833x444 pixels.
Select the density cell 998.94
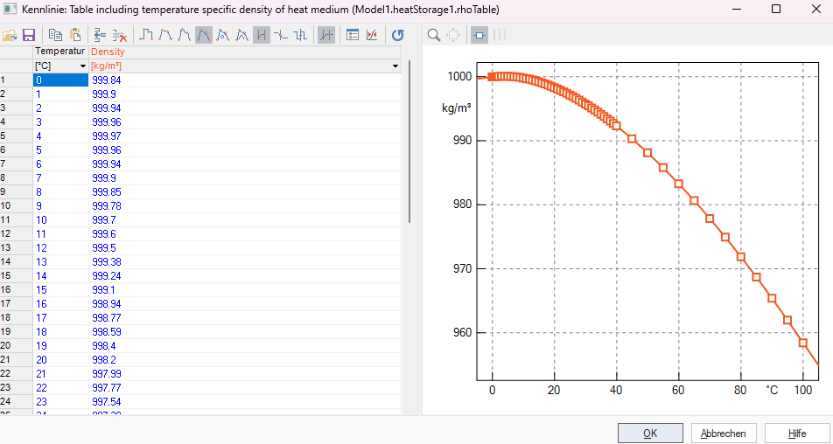coord(245,303)
